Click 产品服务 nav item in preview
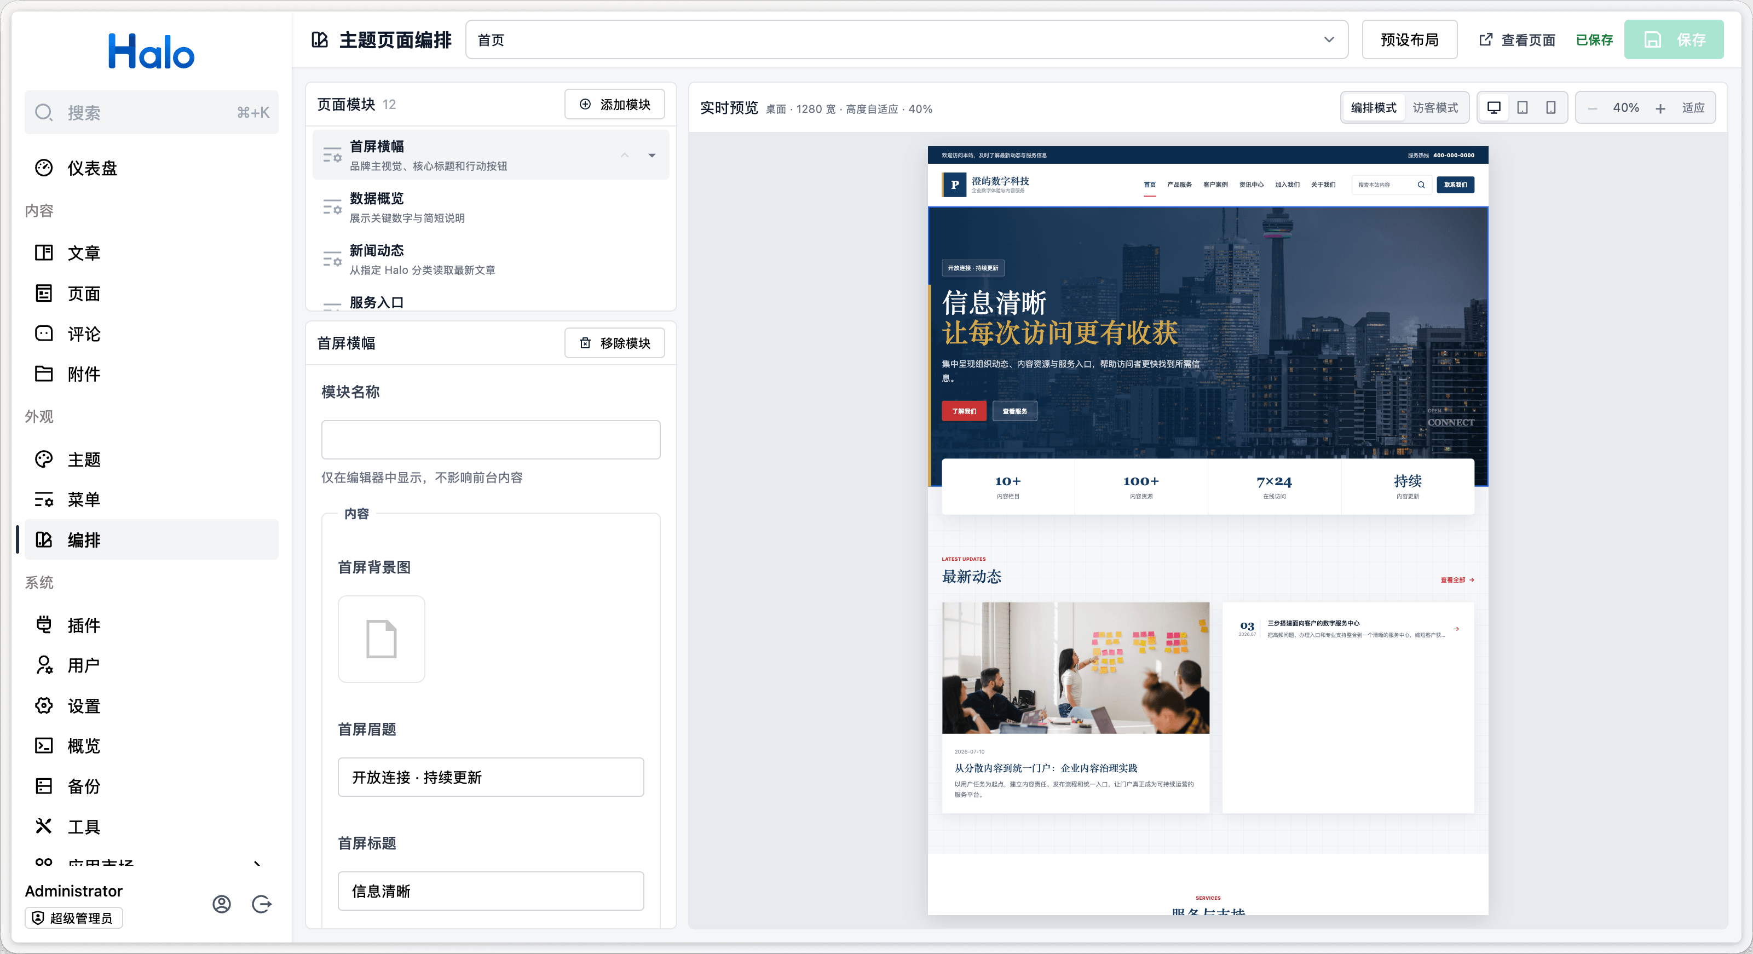This screenshot has height=954, width=1753. 1179,185
